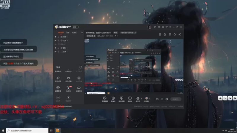Open the 粉丝点歌 fan song tool
The image size is (237, 133).
tap(58, 79)
